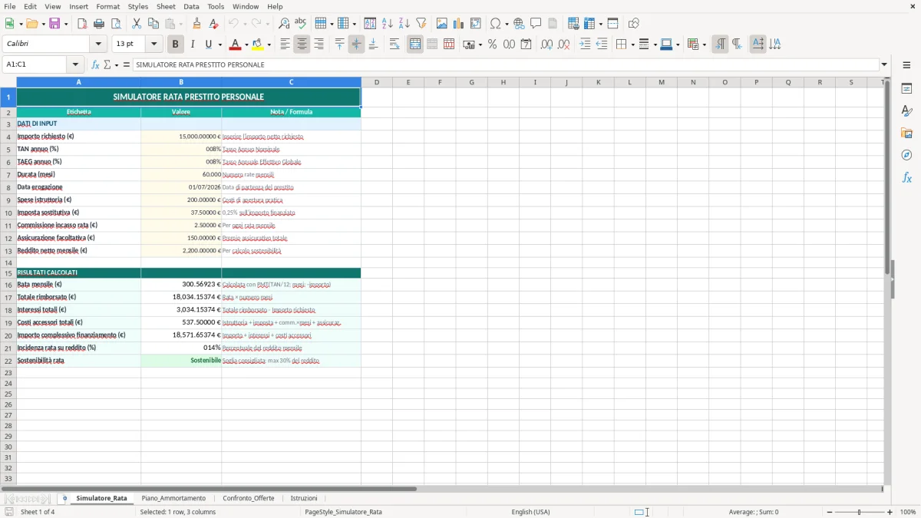921x518 pixels.
Task: Open the Format menu
Action: 107,6
